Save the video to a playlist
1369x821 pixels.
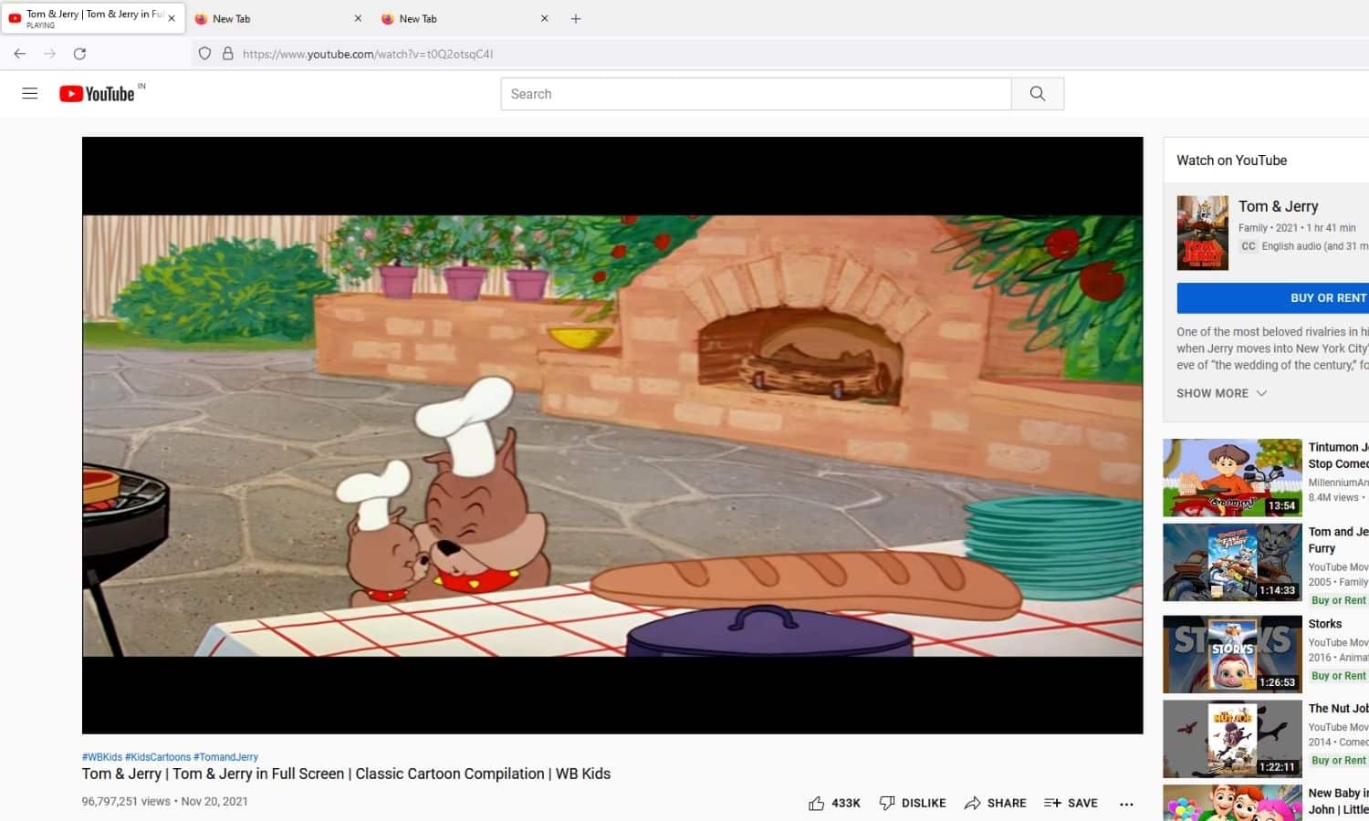point(1071,803)
